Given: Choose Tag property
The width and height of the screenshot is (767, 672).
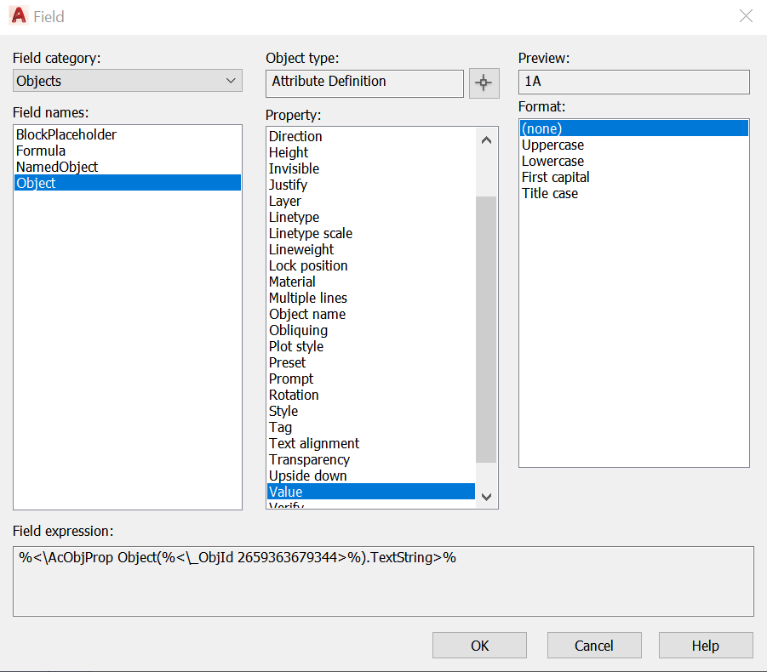Looking at the screenshot, I should point(371,427).
